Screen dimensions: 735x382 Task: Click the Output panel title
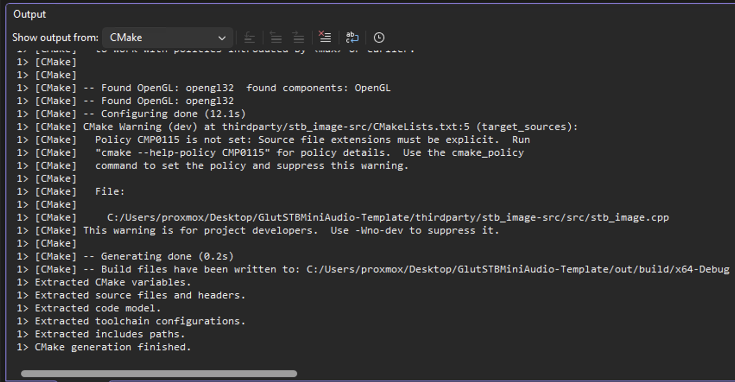(30, 14)
